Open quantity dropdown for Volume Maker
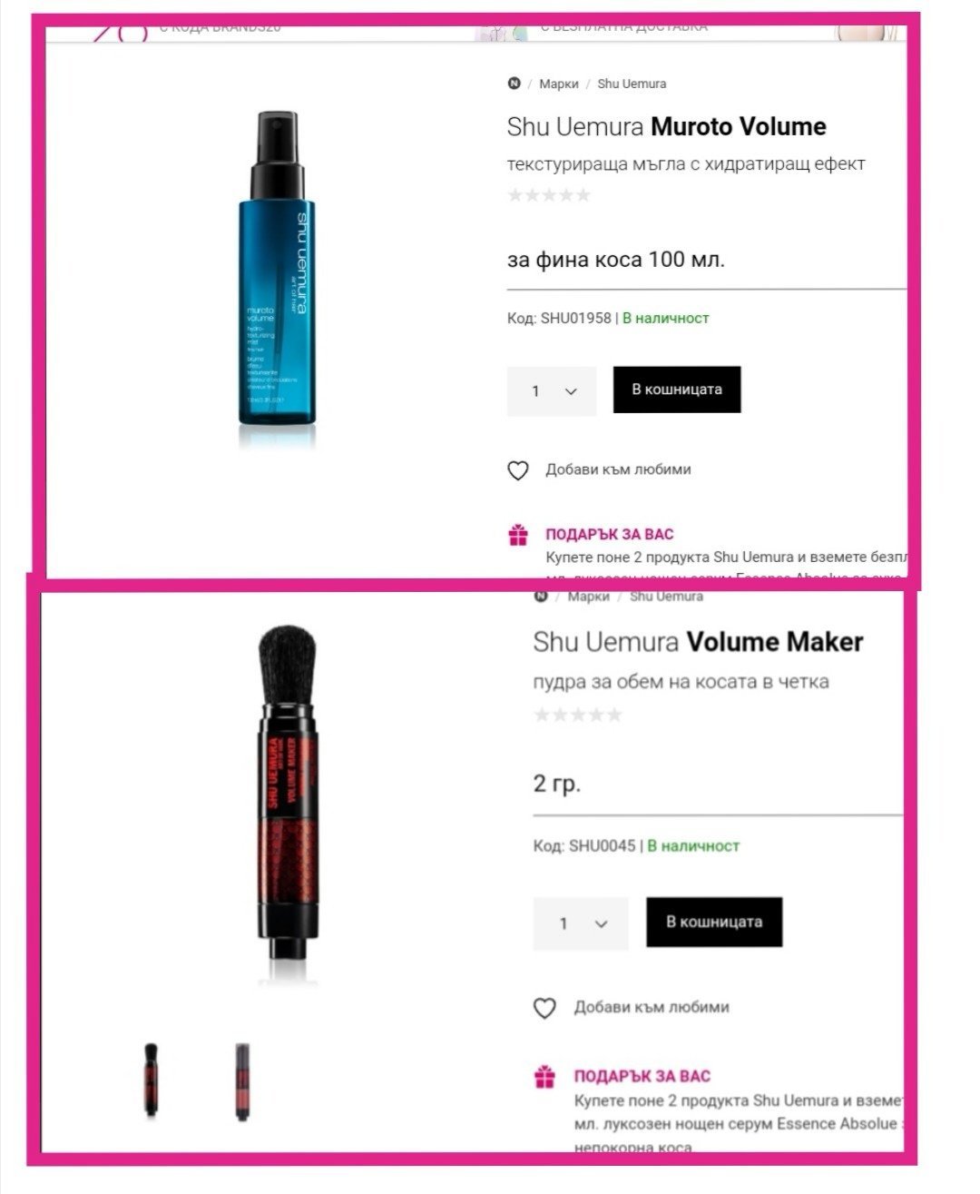 click(x=581, y=923)
